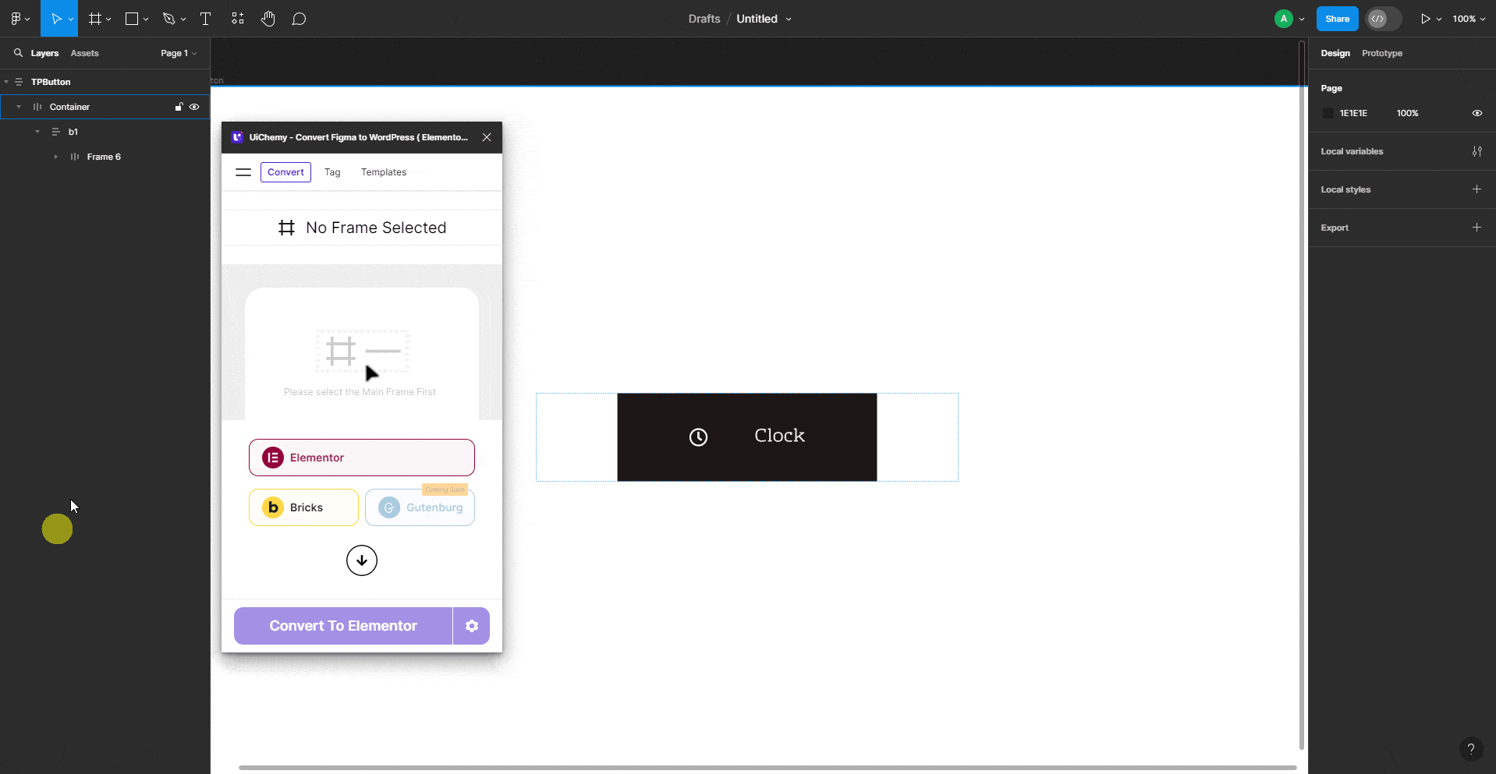Switch to the Design tab
The width and height of the screenshot is (1496, 774).
(1335, 53)
